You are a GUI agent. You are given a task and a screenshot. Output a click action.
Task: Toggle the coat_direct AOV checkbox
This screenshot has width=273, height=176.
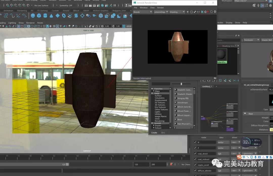(195, 154)
